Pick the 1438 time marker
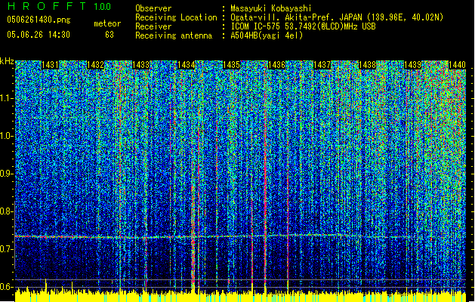475x302 pixels. coord(368,66)
